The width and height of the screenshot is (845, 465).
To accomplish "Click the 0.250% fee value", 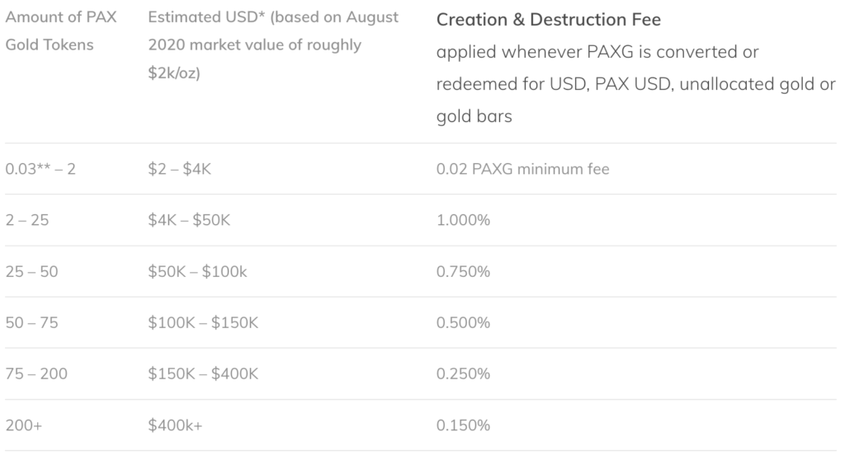I will (463, 373).
